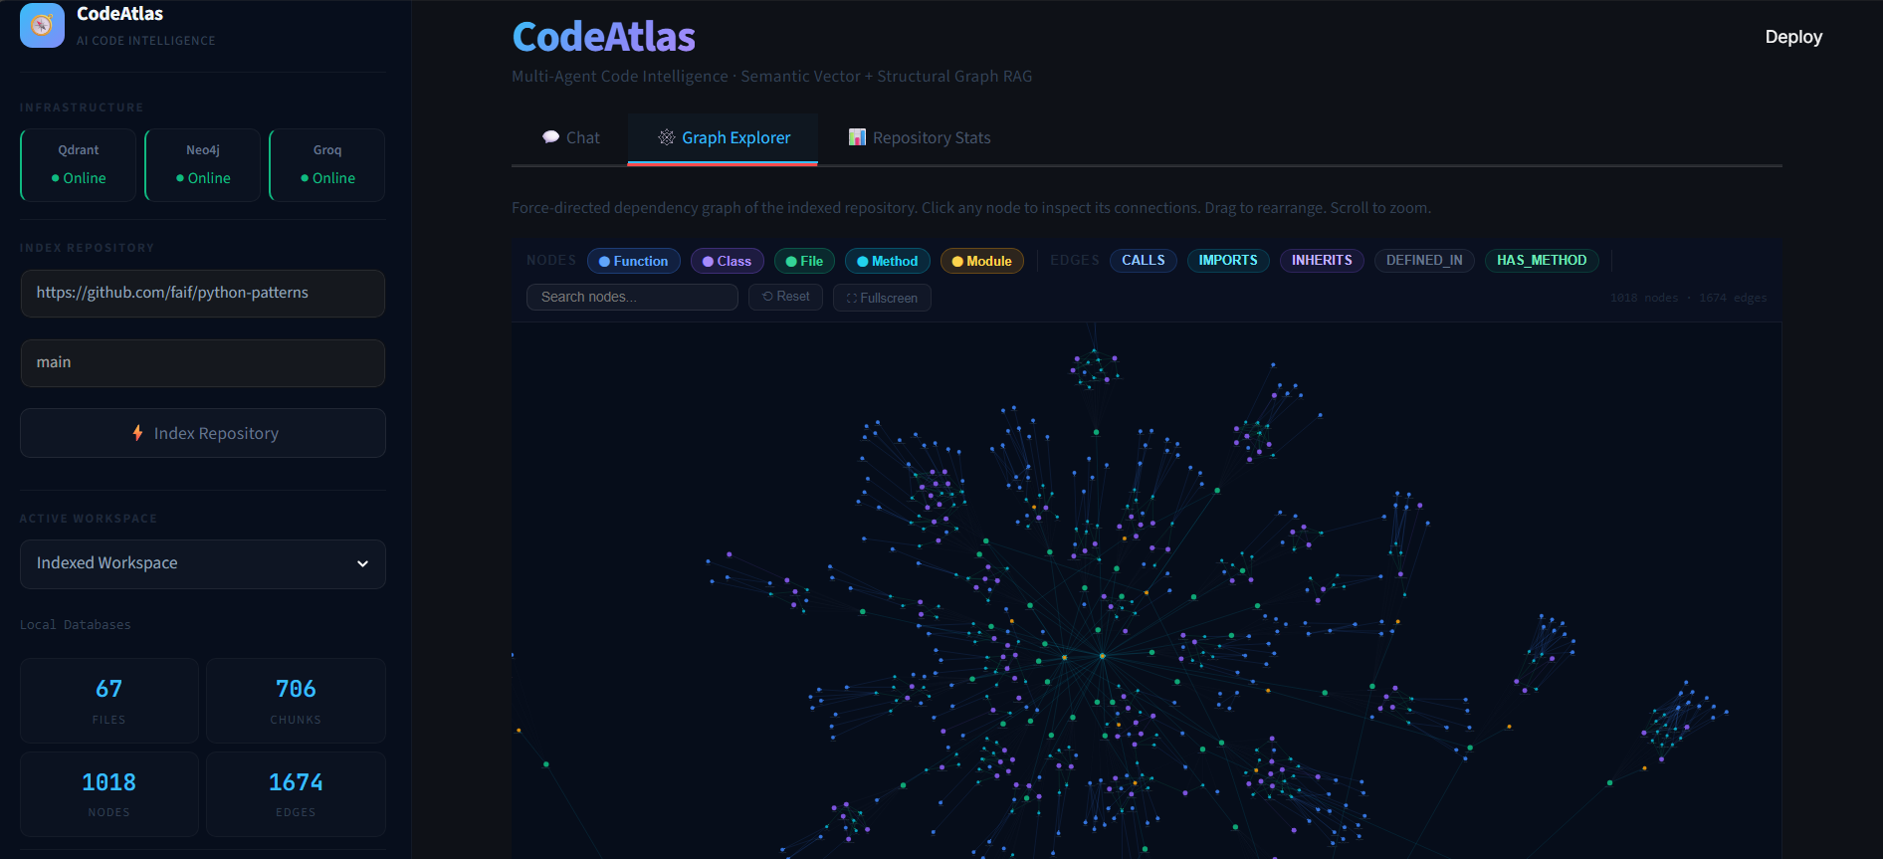Click the CodeAtlas compass logo icon
This screenshot has width=1883, height=859.
coord(42,26)
